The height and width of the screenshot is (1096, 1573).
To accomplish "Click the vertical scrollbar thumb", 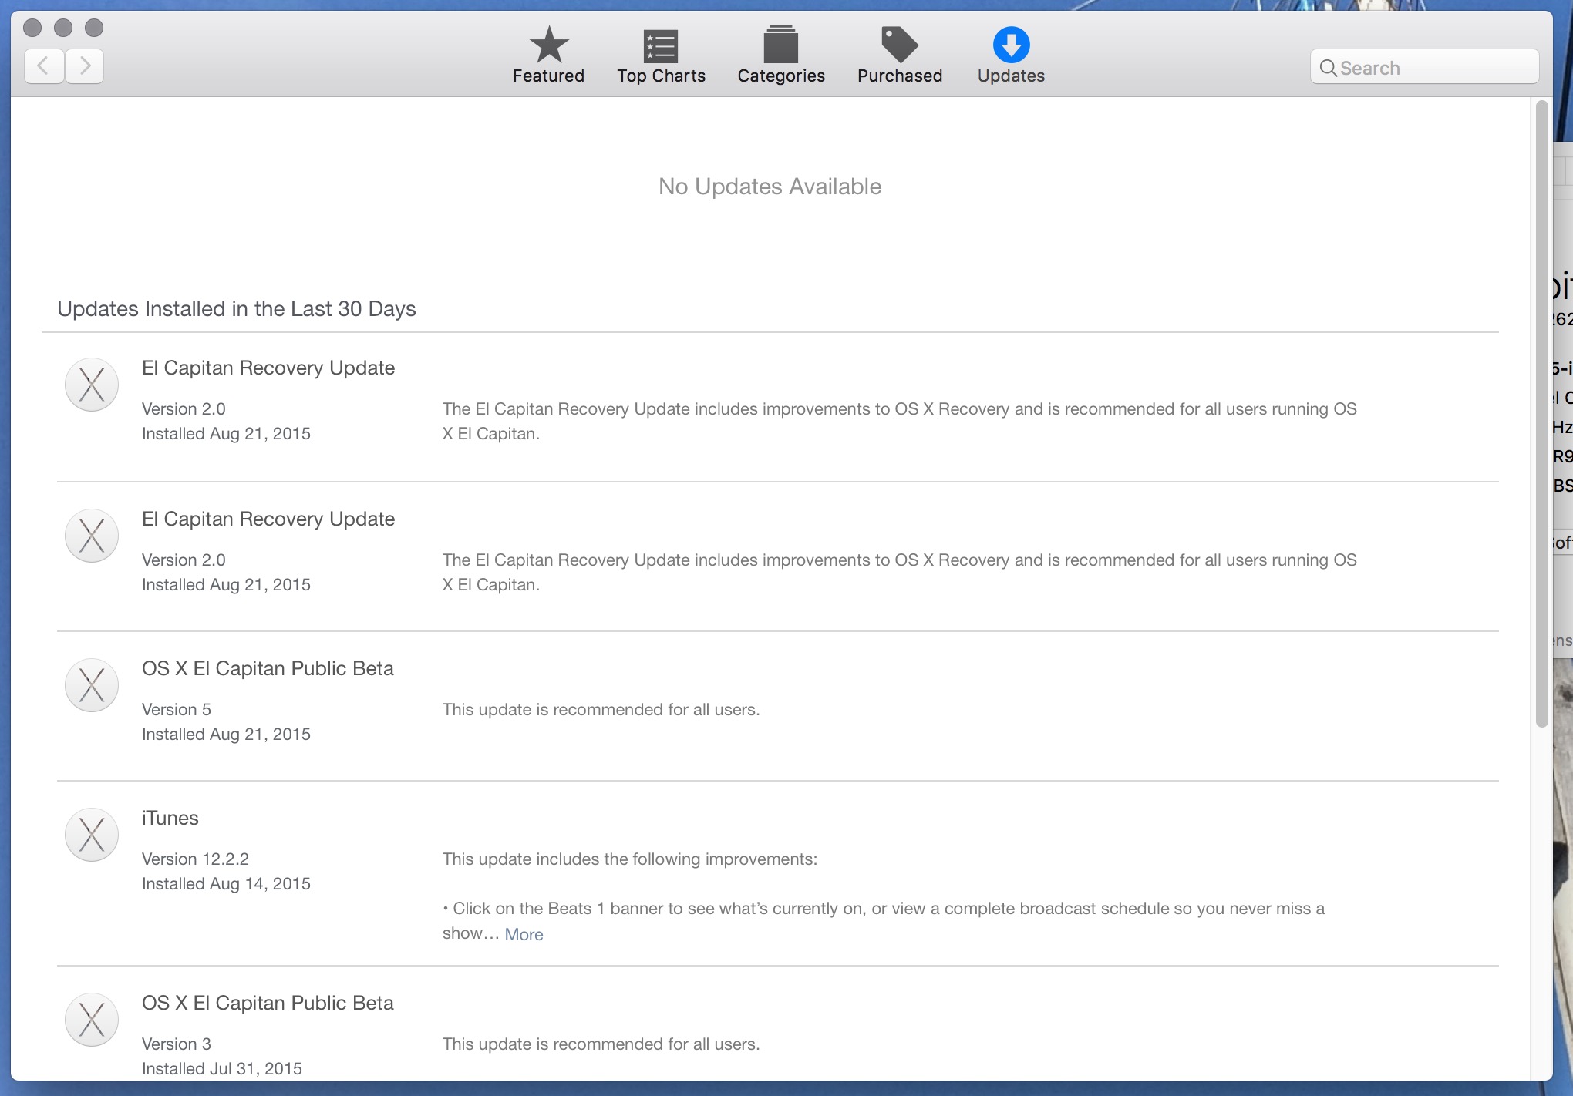I will [x=1541, y=413].
